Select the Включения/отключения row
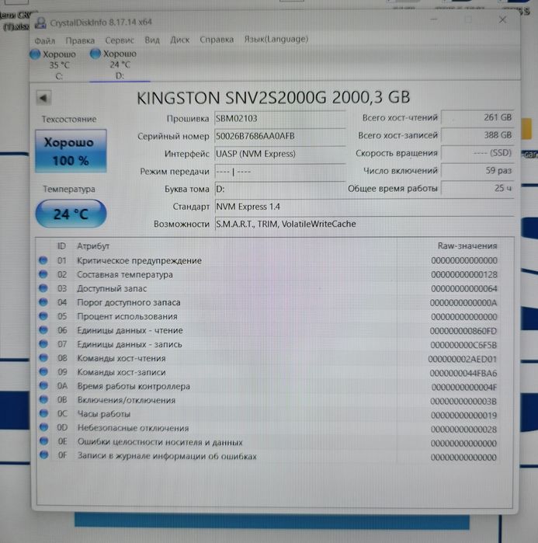Screen dimensions: 538x543 269,400
